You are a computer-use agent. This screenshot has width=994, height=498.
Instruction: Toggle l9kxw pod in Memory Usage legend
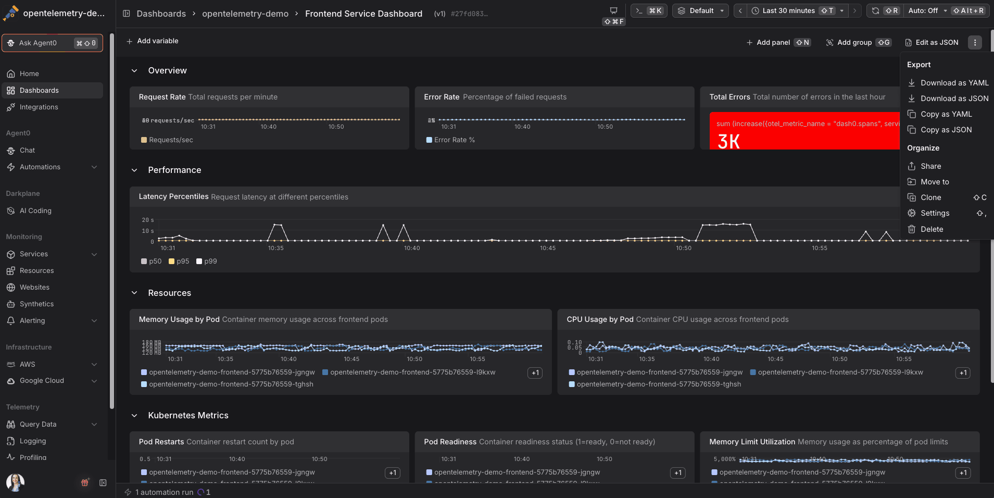click(x=409, y=372)
